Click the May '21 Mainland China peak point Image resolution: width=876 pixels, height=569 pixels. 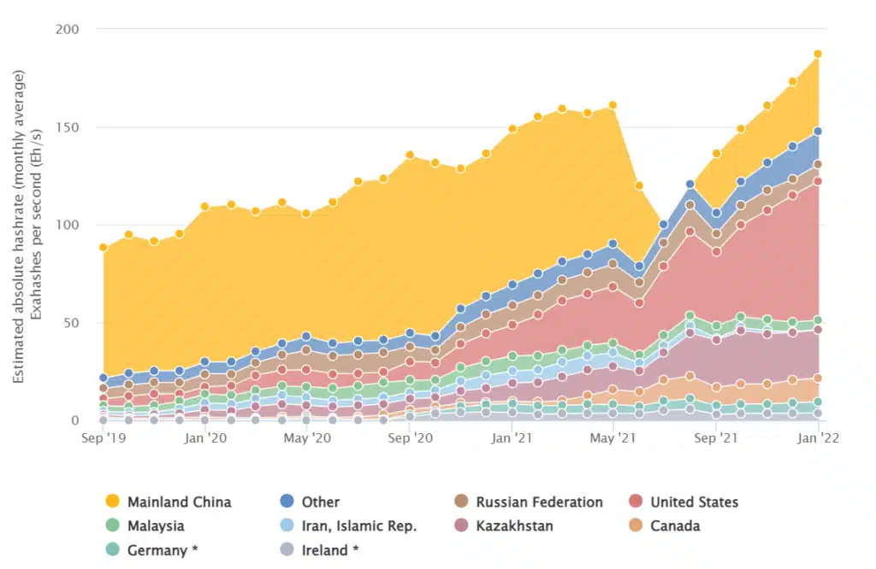613,105
